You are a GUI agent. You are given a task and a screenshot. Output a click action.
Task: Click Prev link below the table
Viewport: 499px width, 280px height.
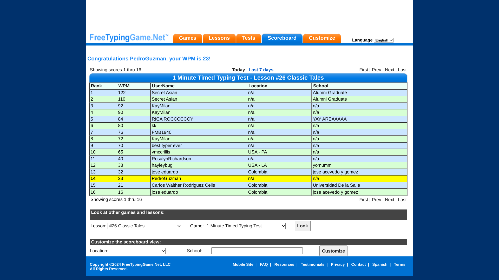click(376, 200)
